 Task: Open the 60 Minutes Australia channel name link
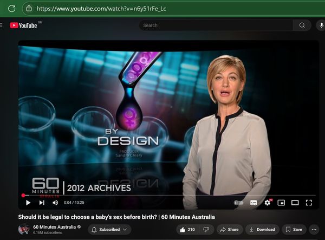54,227
